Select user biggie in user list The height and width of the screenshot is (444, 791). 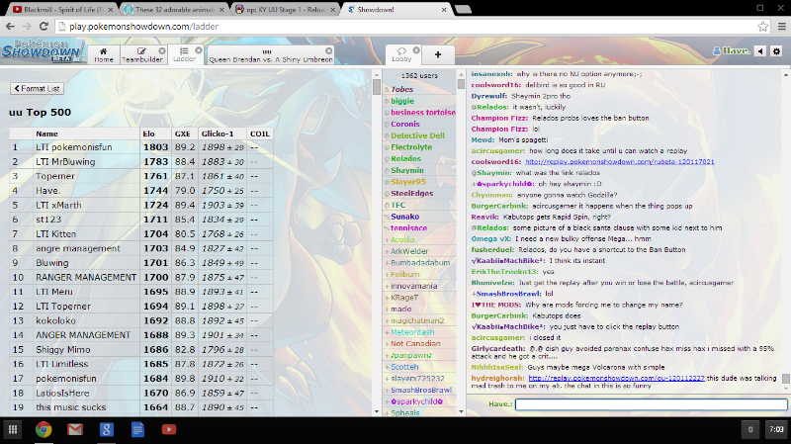point(402,101)
